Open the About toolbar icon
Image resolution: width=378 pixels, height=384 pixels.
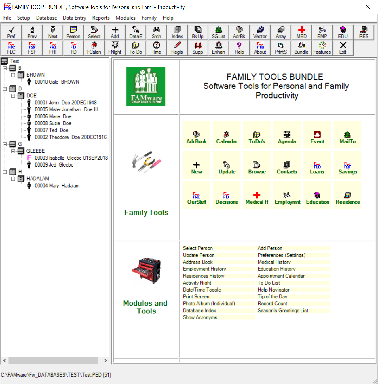pyautogui.click(x=260, y=48)
